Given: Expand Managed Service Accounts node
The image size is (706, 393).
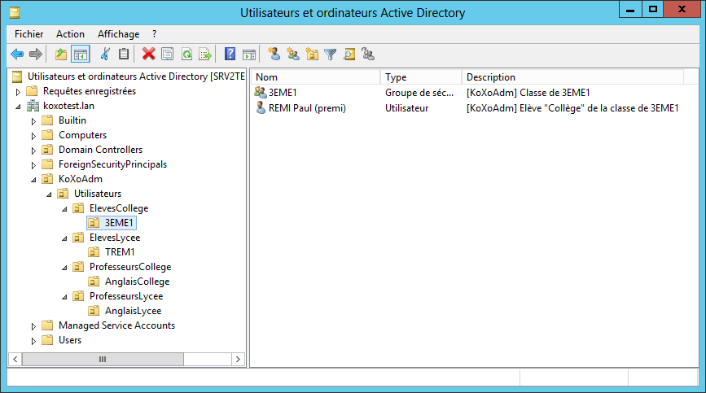Looking at the screenshot, I should pos(33,326).
